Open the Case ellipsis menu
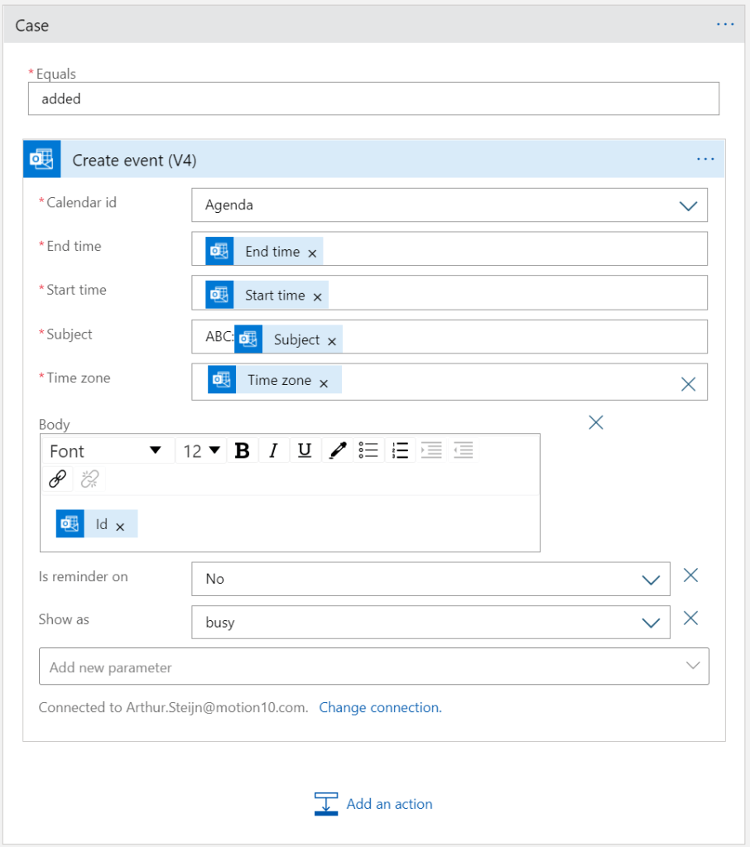750x847 pixels. (x=725, y=25)
